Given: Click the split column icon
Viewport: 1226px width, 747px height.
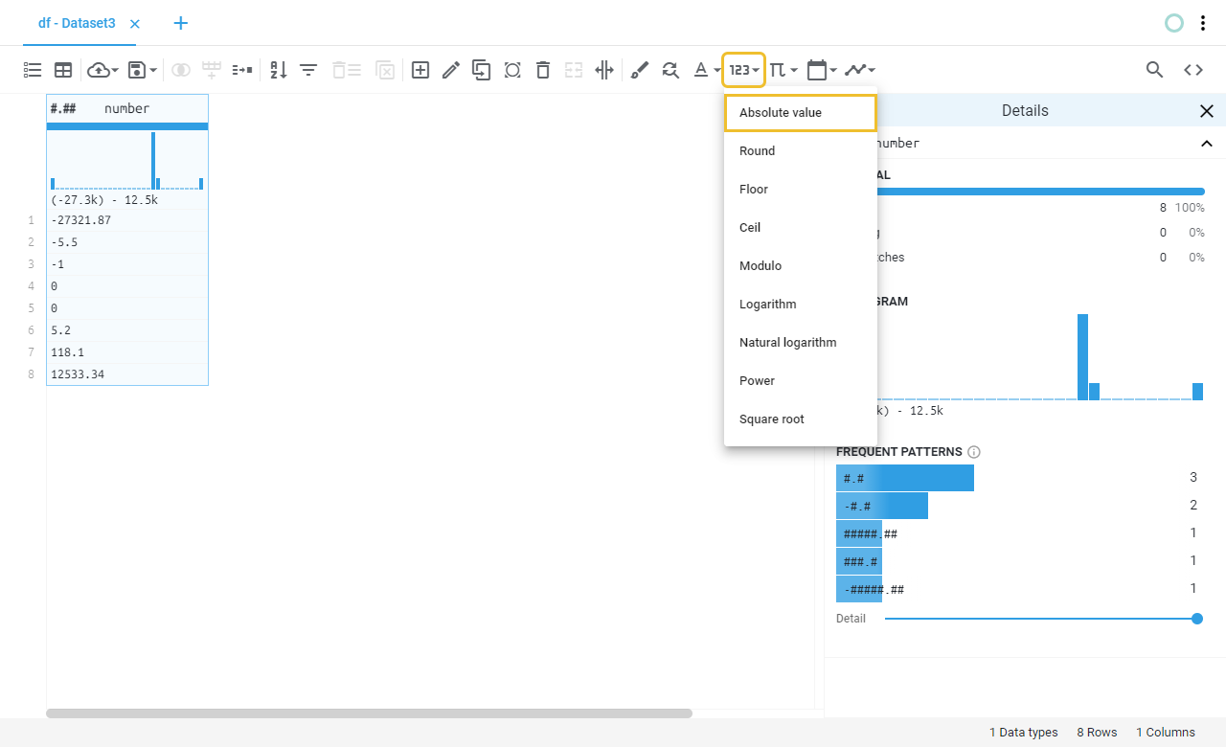Looking at the screenshot, I should [604, 70].
